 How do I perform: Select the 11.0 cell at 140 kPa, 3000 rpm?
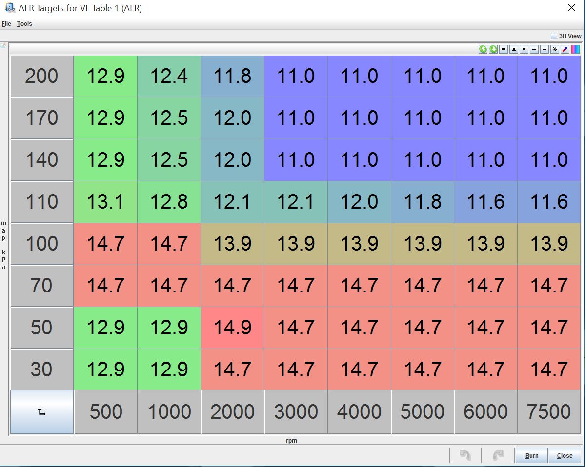coord(296,160)
